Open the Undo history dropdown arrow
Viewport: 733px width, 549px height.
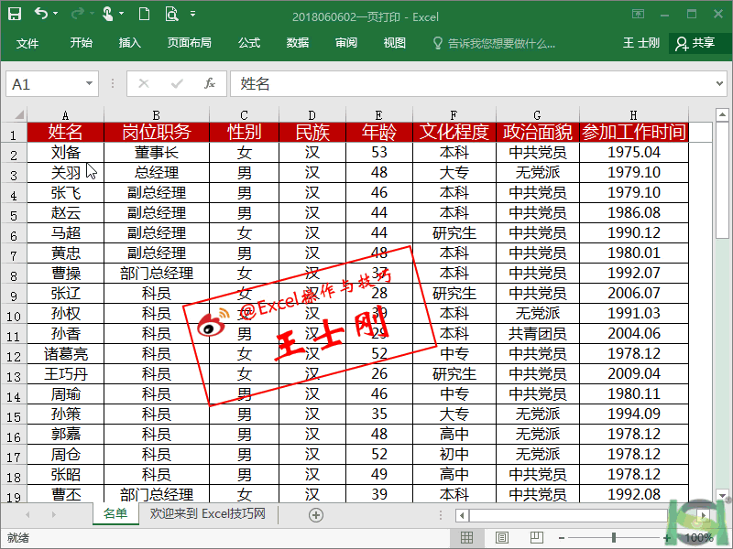point(55,15)
